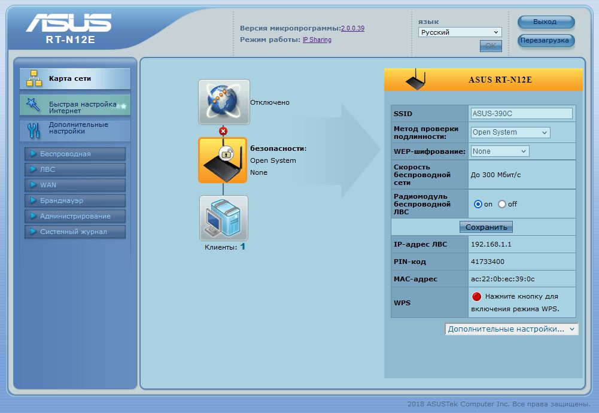Expand Дополнительные настройки dropdown
Viewport: 599px width, 413px height.
(512, 329)
